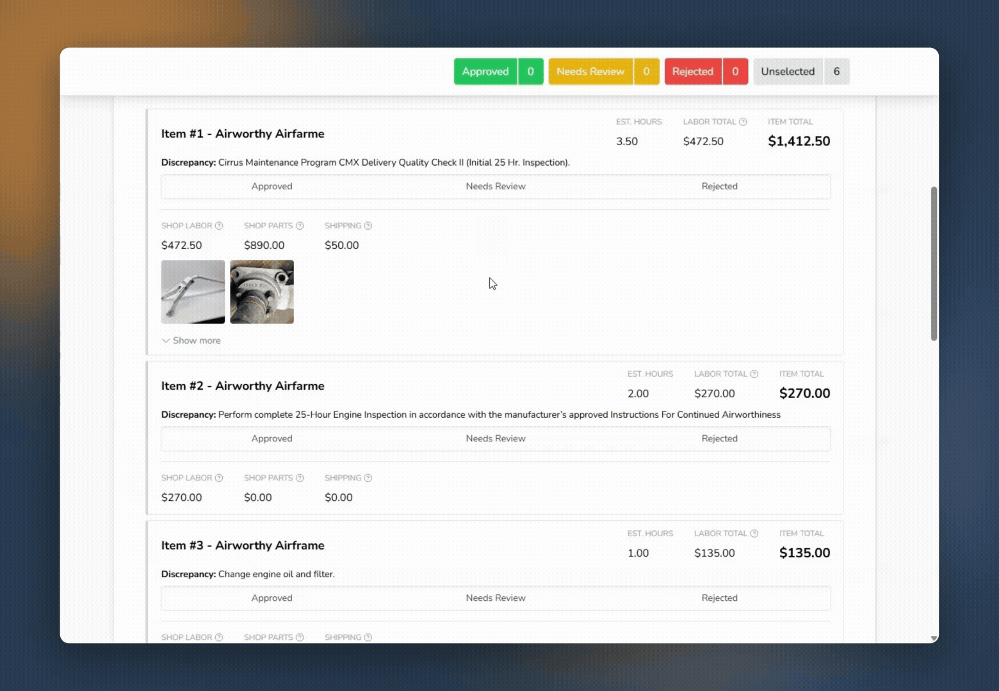This screenshot has width=999, height=691.
Task: Click the red Rejected filter badge
Action: [706, 72]
